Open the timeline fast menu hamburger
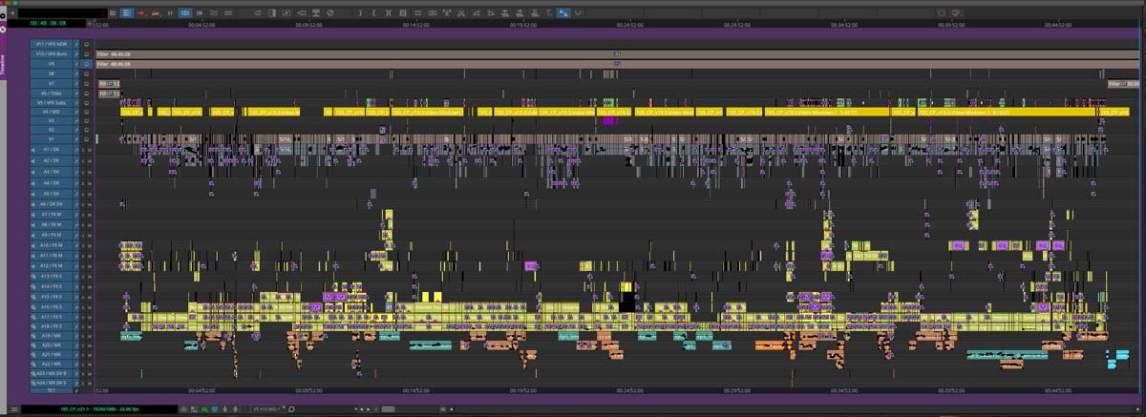The width and height of the screenshot is (1146, 417). 126,13
